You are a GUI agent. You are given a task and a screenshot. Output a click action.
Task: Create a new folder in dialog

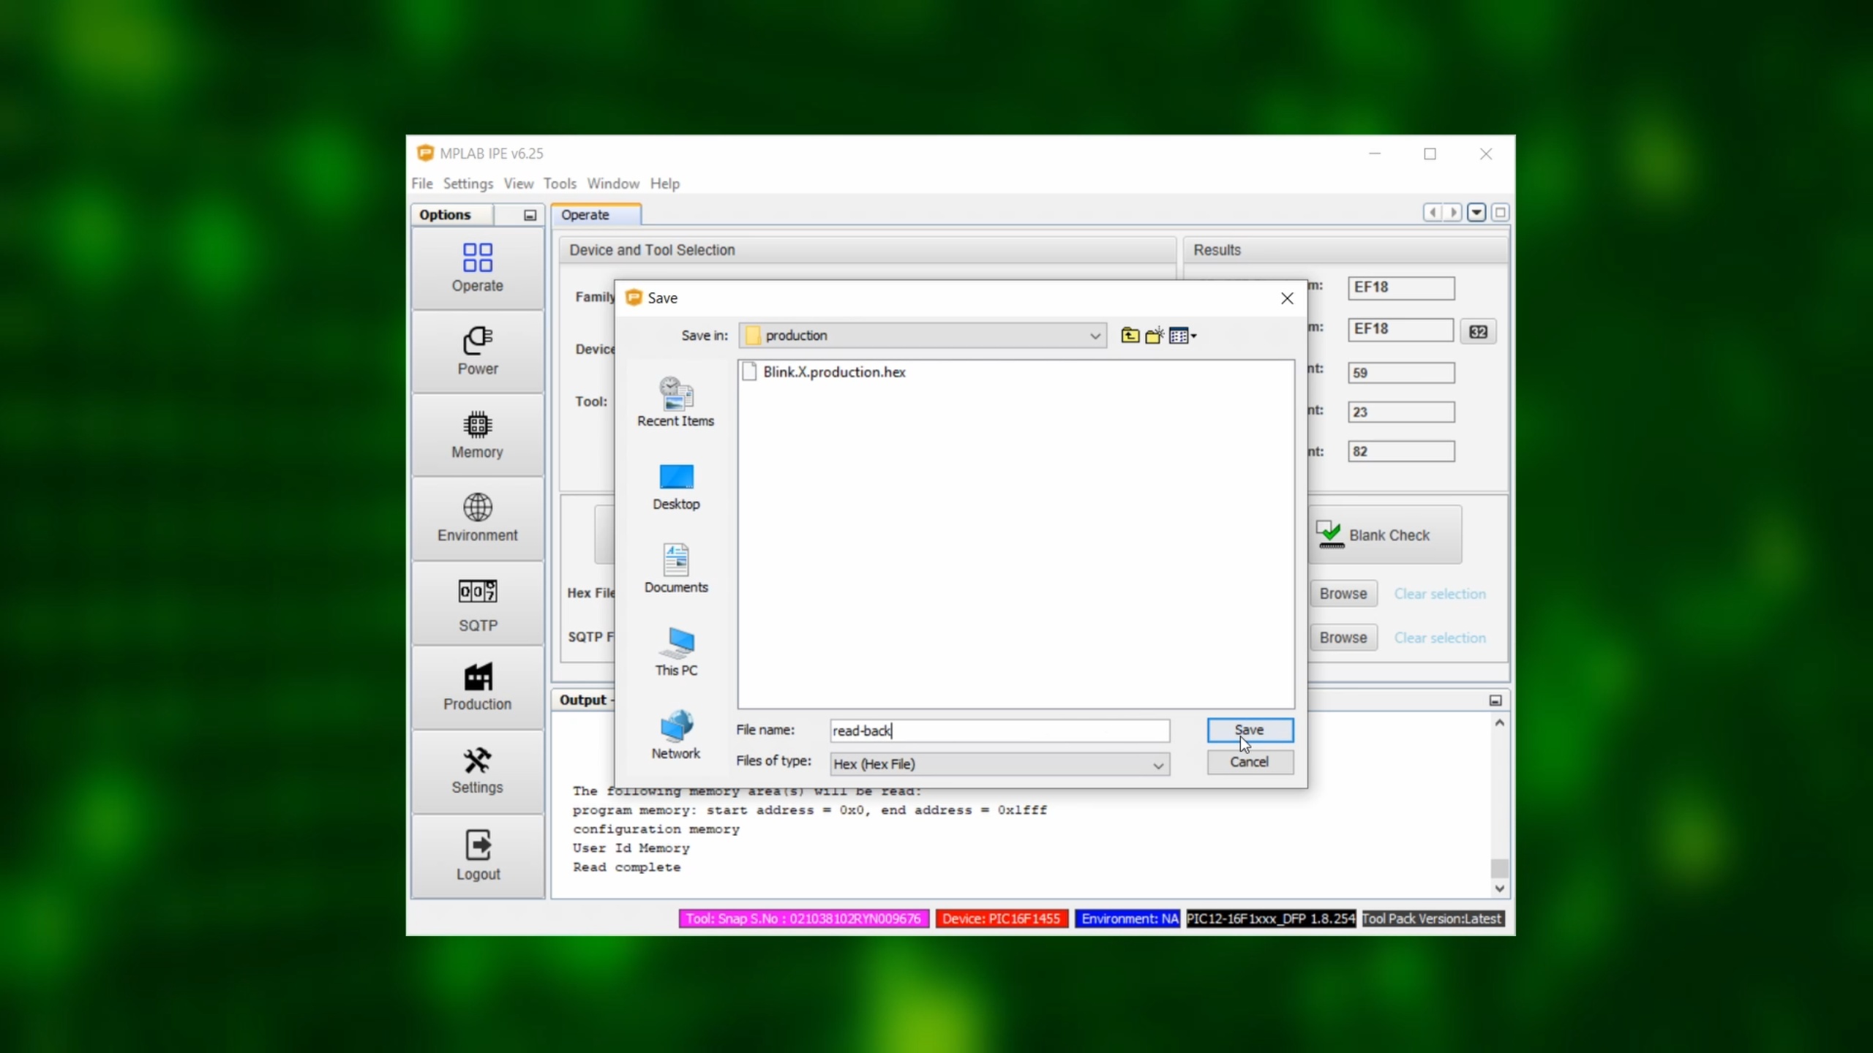point(1155,336)
